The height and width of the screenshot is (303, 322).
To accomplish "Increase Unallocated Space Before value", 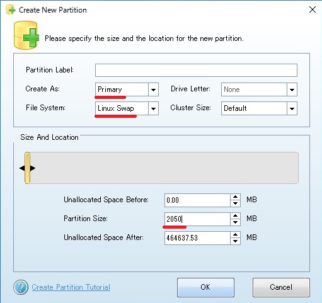I will point(235,197).
